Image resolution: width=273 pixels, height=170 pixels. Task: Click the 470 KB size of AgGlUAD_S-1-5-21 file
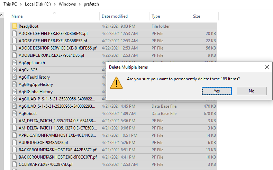tap(210, 106)
